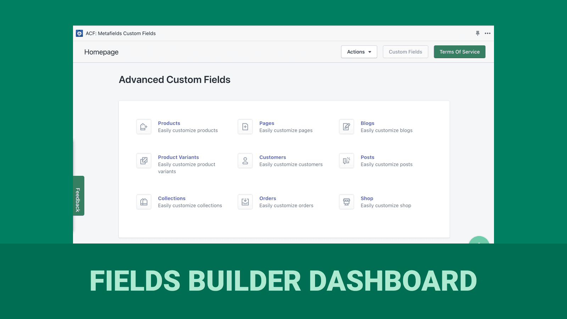Select the Collections book icon
Viewport: 567px width, 319px height.
pyautogui.click(x=144, y=202)
